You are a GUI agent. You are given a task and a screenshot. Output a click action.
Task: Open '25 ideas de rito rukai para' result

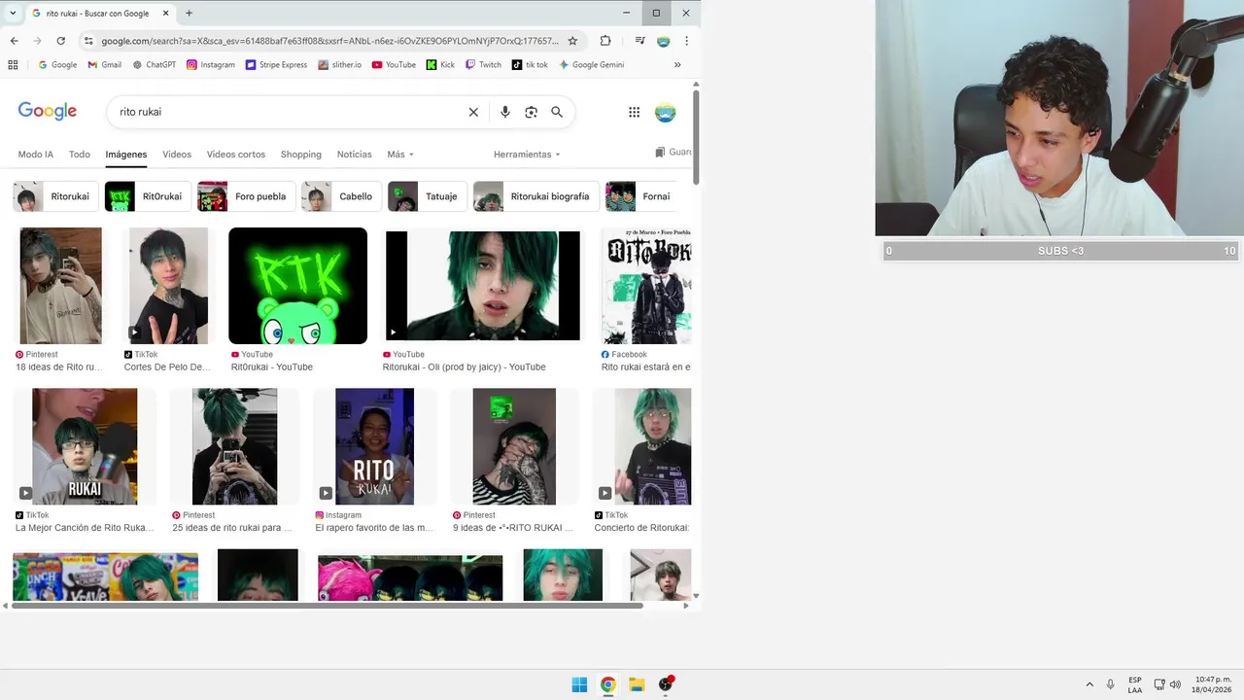click(232, 528)
